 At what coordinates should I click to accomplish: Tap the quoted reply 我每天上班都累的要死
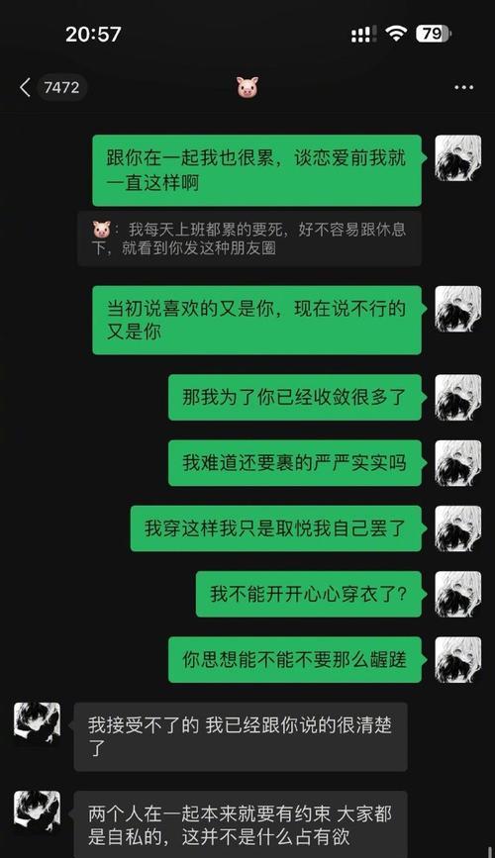(x=249, y=238)
